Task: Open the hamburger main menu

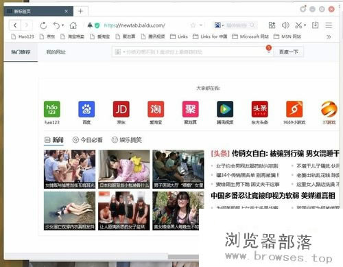Action: (x=329, y=25)
